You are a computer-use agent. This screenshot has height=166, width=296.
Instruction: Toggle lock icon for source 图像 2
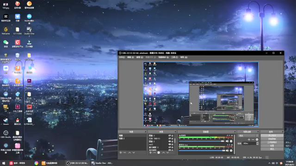click(x=172, y=142)
